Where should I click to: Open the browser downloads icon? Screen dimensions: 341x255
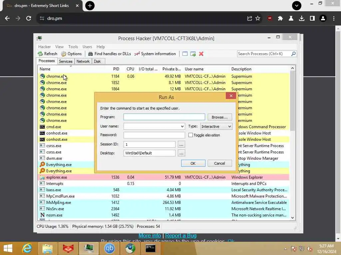pyautogui.click(x=302, y=19)
